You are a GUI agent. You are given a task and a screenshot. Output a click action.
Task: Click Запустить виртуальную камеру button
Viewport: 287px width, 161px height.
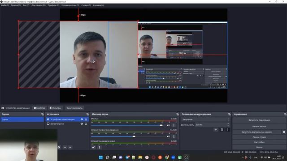coord(257,132)
